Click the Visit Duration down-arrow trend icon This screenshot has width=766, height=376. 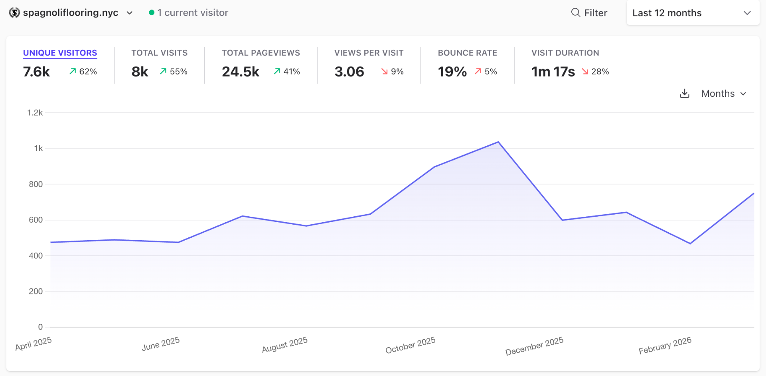coord(585,71)
